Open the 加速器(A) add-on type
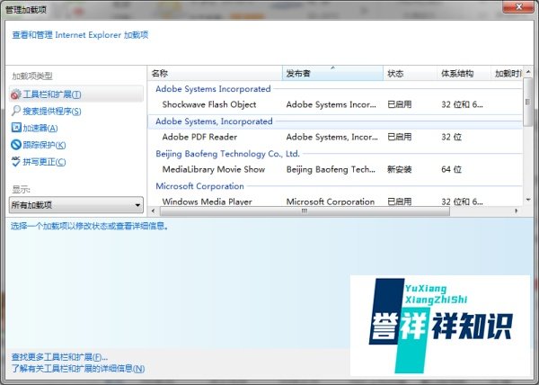 pos(40,128)
